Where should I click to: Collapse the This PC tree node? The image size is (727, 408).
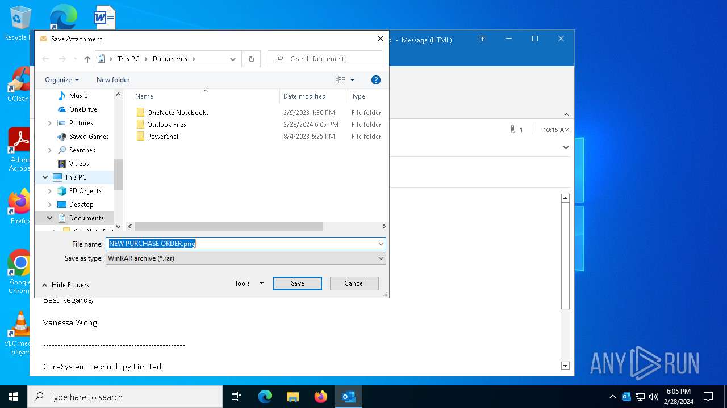[x=45, y=177]
